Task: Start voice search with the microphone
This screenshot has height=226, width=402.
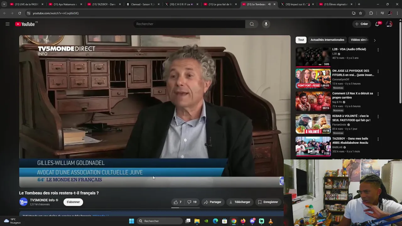Action: [x=266, y=24]
